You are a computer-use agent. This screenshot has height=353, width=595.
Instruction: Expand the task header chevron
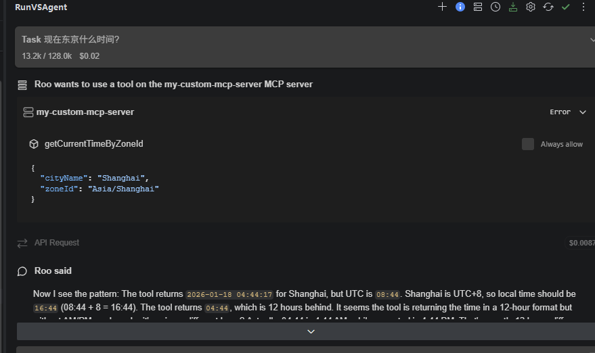592,40
